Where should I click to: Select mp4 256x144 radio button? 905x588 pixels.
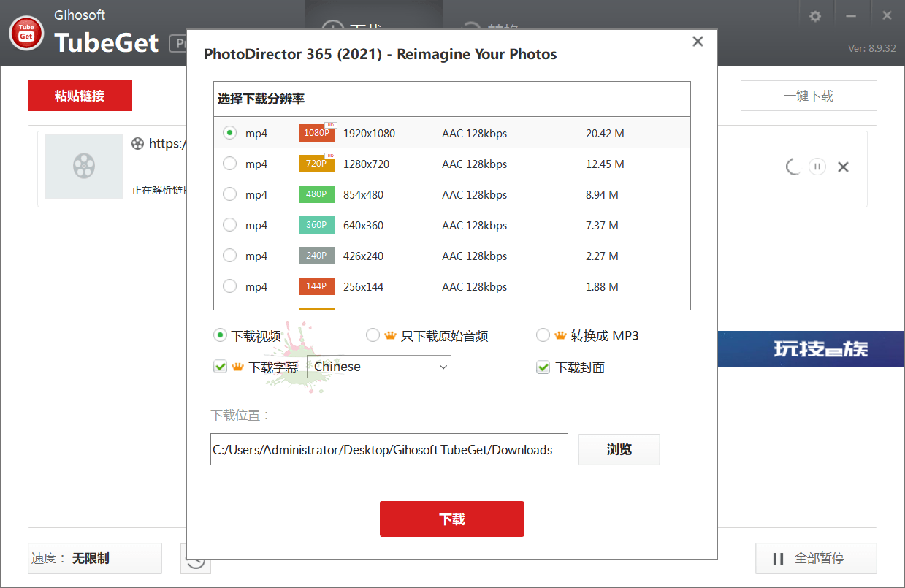(x=229, y=286)
